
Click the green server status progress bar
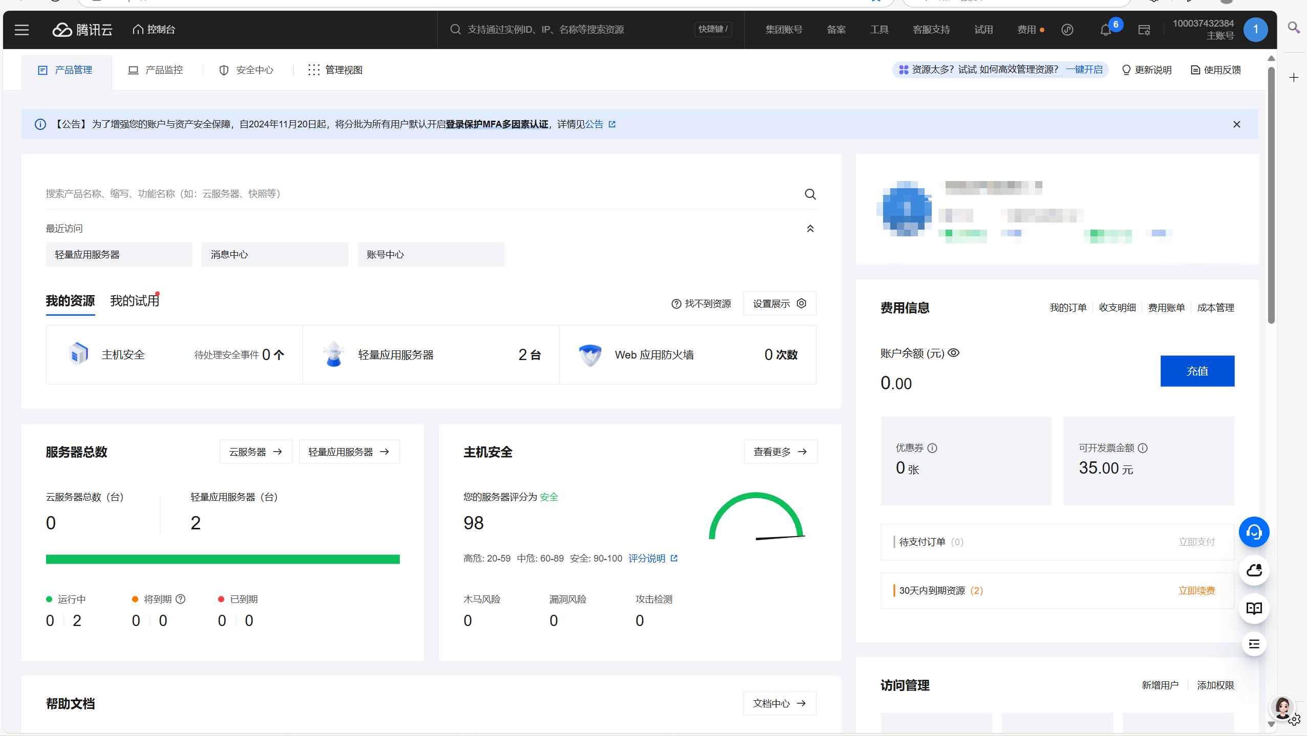pos(223,559)
